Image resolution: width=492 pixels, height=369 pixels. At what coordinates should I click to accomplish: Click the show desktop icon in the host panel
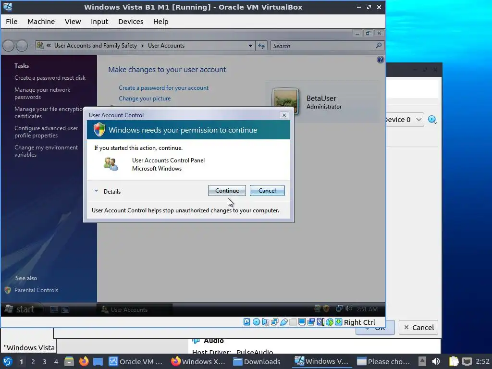click(98, 362)
